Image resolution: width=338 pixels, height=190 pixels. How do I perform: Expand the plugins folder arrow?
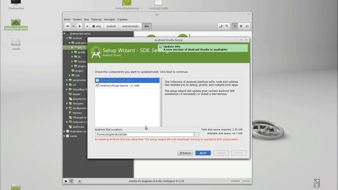coord(72,66)
